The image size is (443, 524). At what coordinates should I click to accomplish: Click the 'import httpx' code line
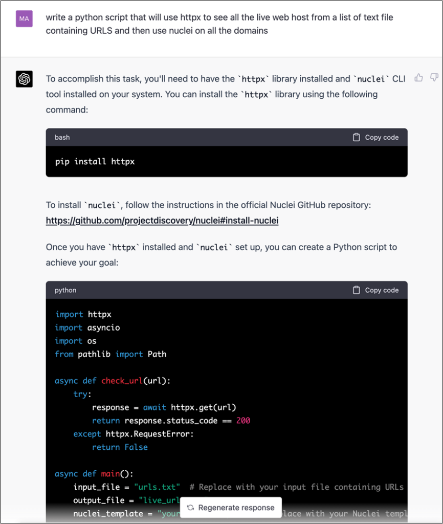tap(83, 315)
